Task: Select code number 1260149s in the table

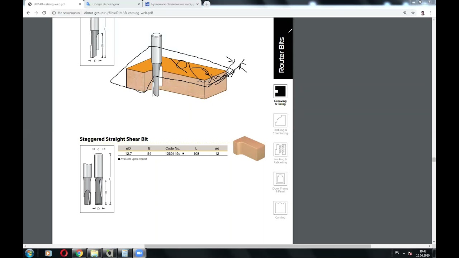Action: [172, 154]
